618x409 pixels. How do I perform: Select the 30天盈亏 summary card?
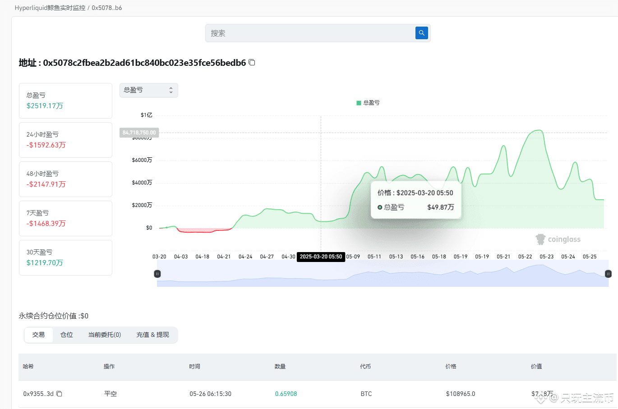pyautogui.click(x=65, y=257)
